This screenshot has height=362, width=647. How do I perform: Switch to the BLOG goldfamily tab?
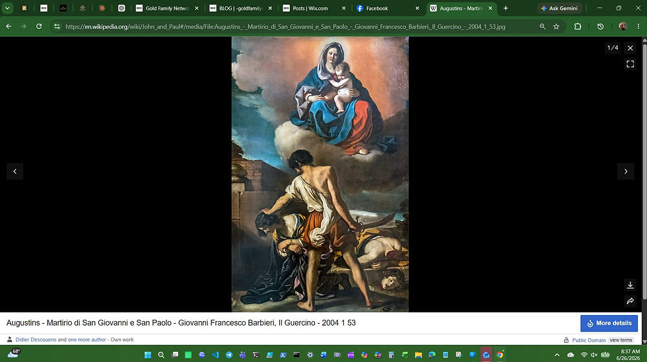[x=241, y=8]
